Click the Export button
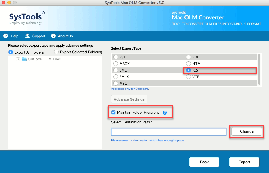 [x=244, y=162]
